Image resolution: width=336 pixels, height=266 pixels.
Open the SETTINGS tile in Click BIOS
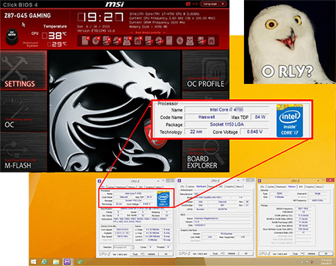coord(24,71)
